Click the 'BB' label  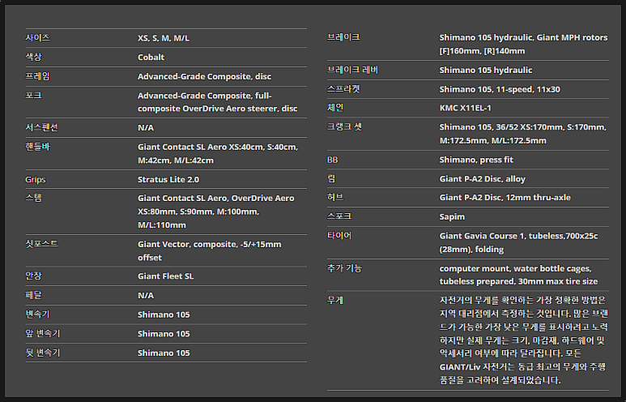pos(333,160)
